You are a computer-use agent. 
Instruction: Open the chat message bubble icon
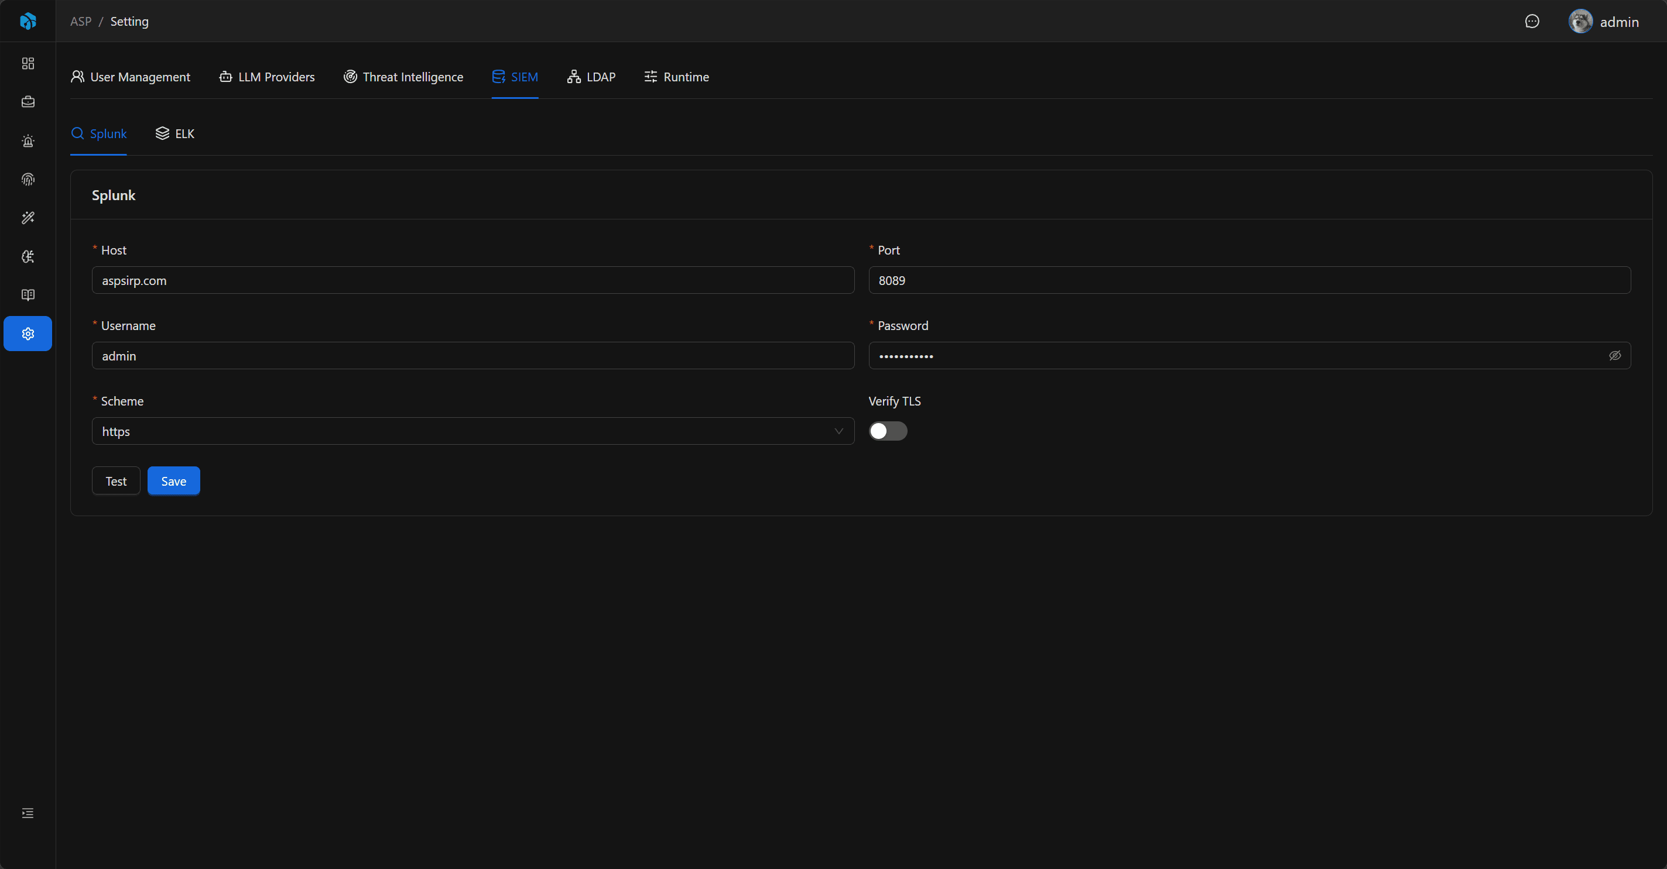1532,21
